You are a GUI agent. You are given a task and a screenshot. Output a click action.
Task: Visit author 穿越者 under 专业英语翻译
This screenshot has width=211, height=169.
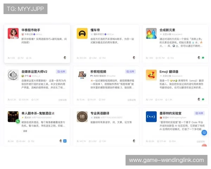[97, 118]
